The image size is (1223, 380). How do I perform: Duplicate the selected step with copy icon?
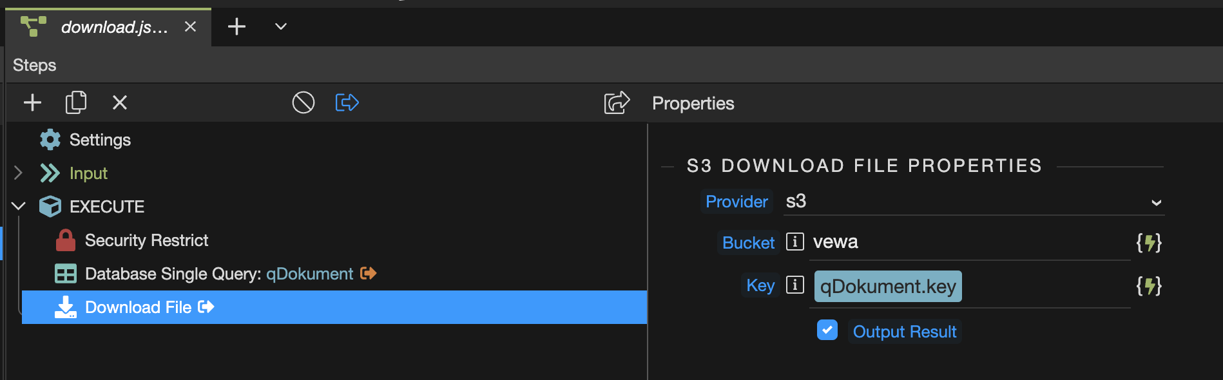tap(76, 102)
